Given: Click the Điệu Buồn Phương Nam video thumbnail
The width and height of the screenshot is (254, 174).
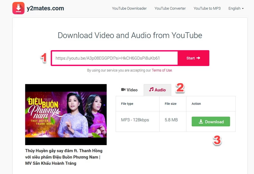Looking at the screenshot, I should tap(66, 115).
